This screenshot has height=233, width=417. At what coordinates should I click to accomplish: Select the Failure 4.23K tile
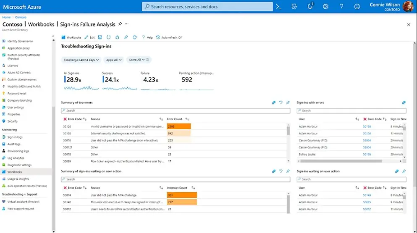click(158, 81)
